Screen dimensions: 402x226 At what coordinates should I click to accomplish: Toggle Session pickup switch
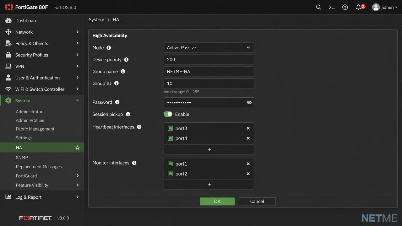coord(168,114)
